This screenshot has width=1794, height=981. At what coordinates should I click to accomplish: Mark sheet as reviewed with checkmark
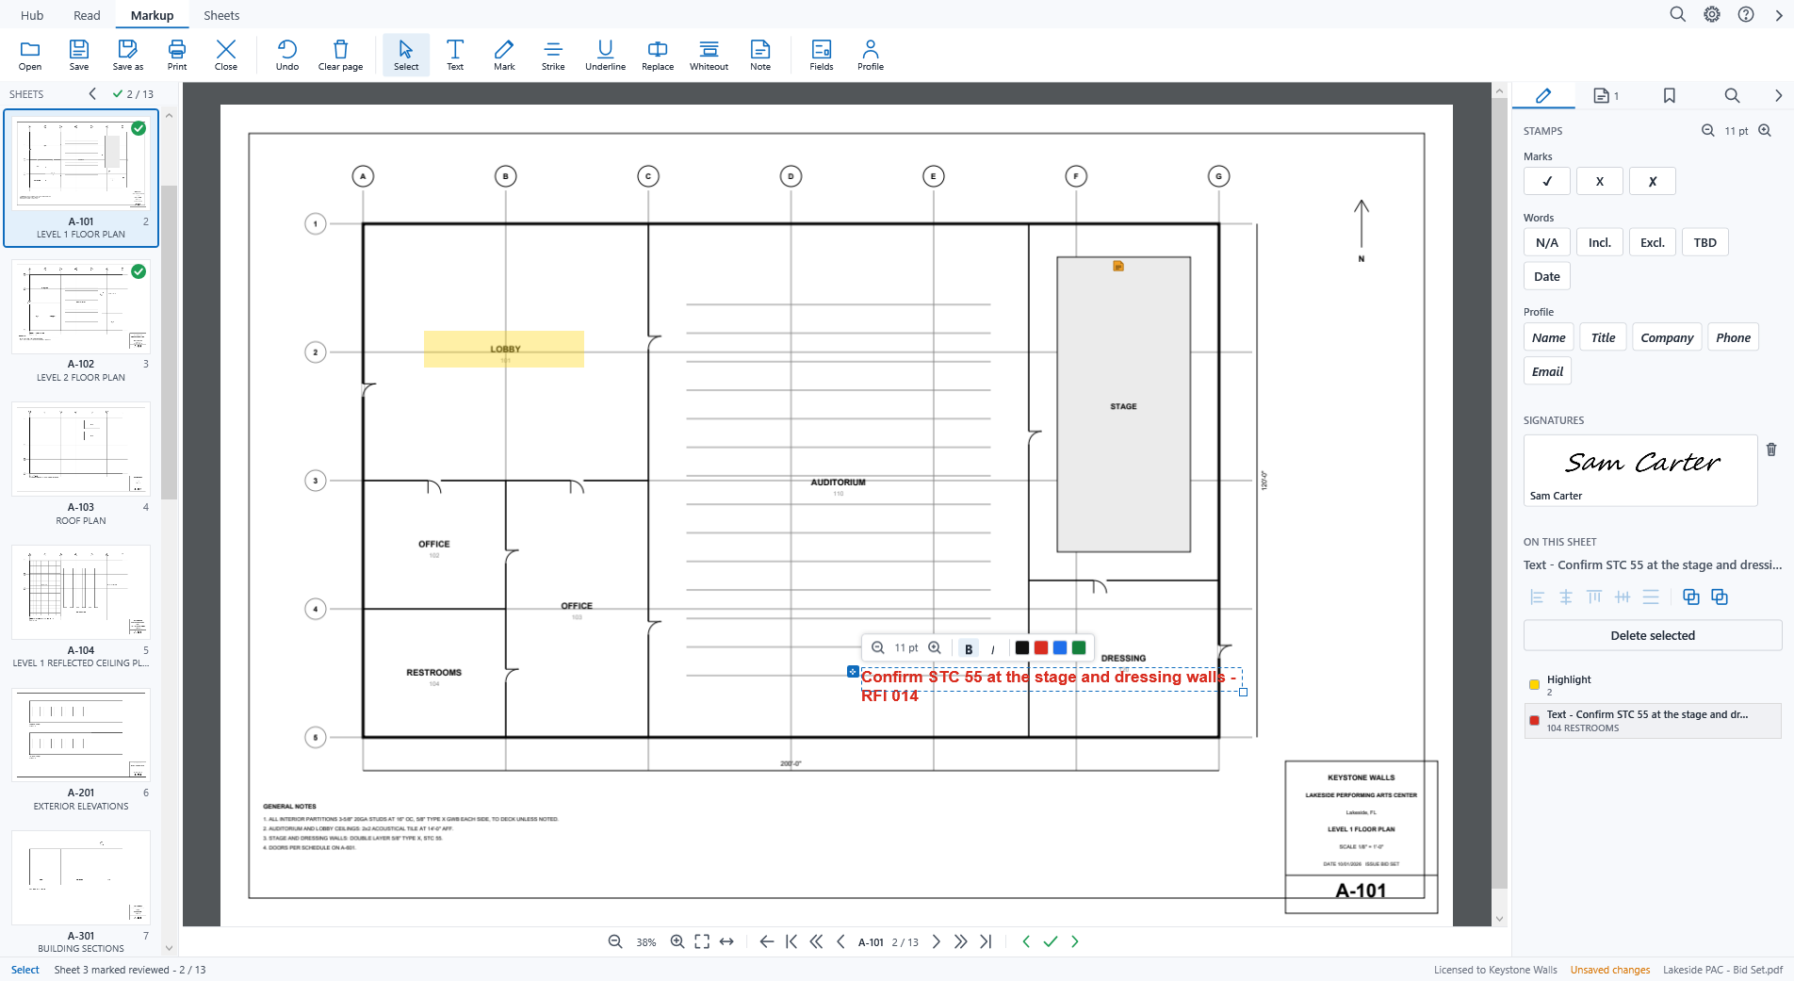tap(1051, 941)
